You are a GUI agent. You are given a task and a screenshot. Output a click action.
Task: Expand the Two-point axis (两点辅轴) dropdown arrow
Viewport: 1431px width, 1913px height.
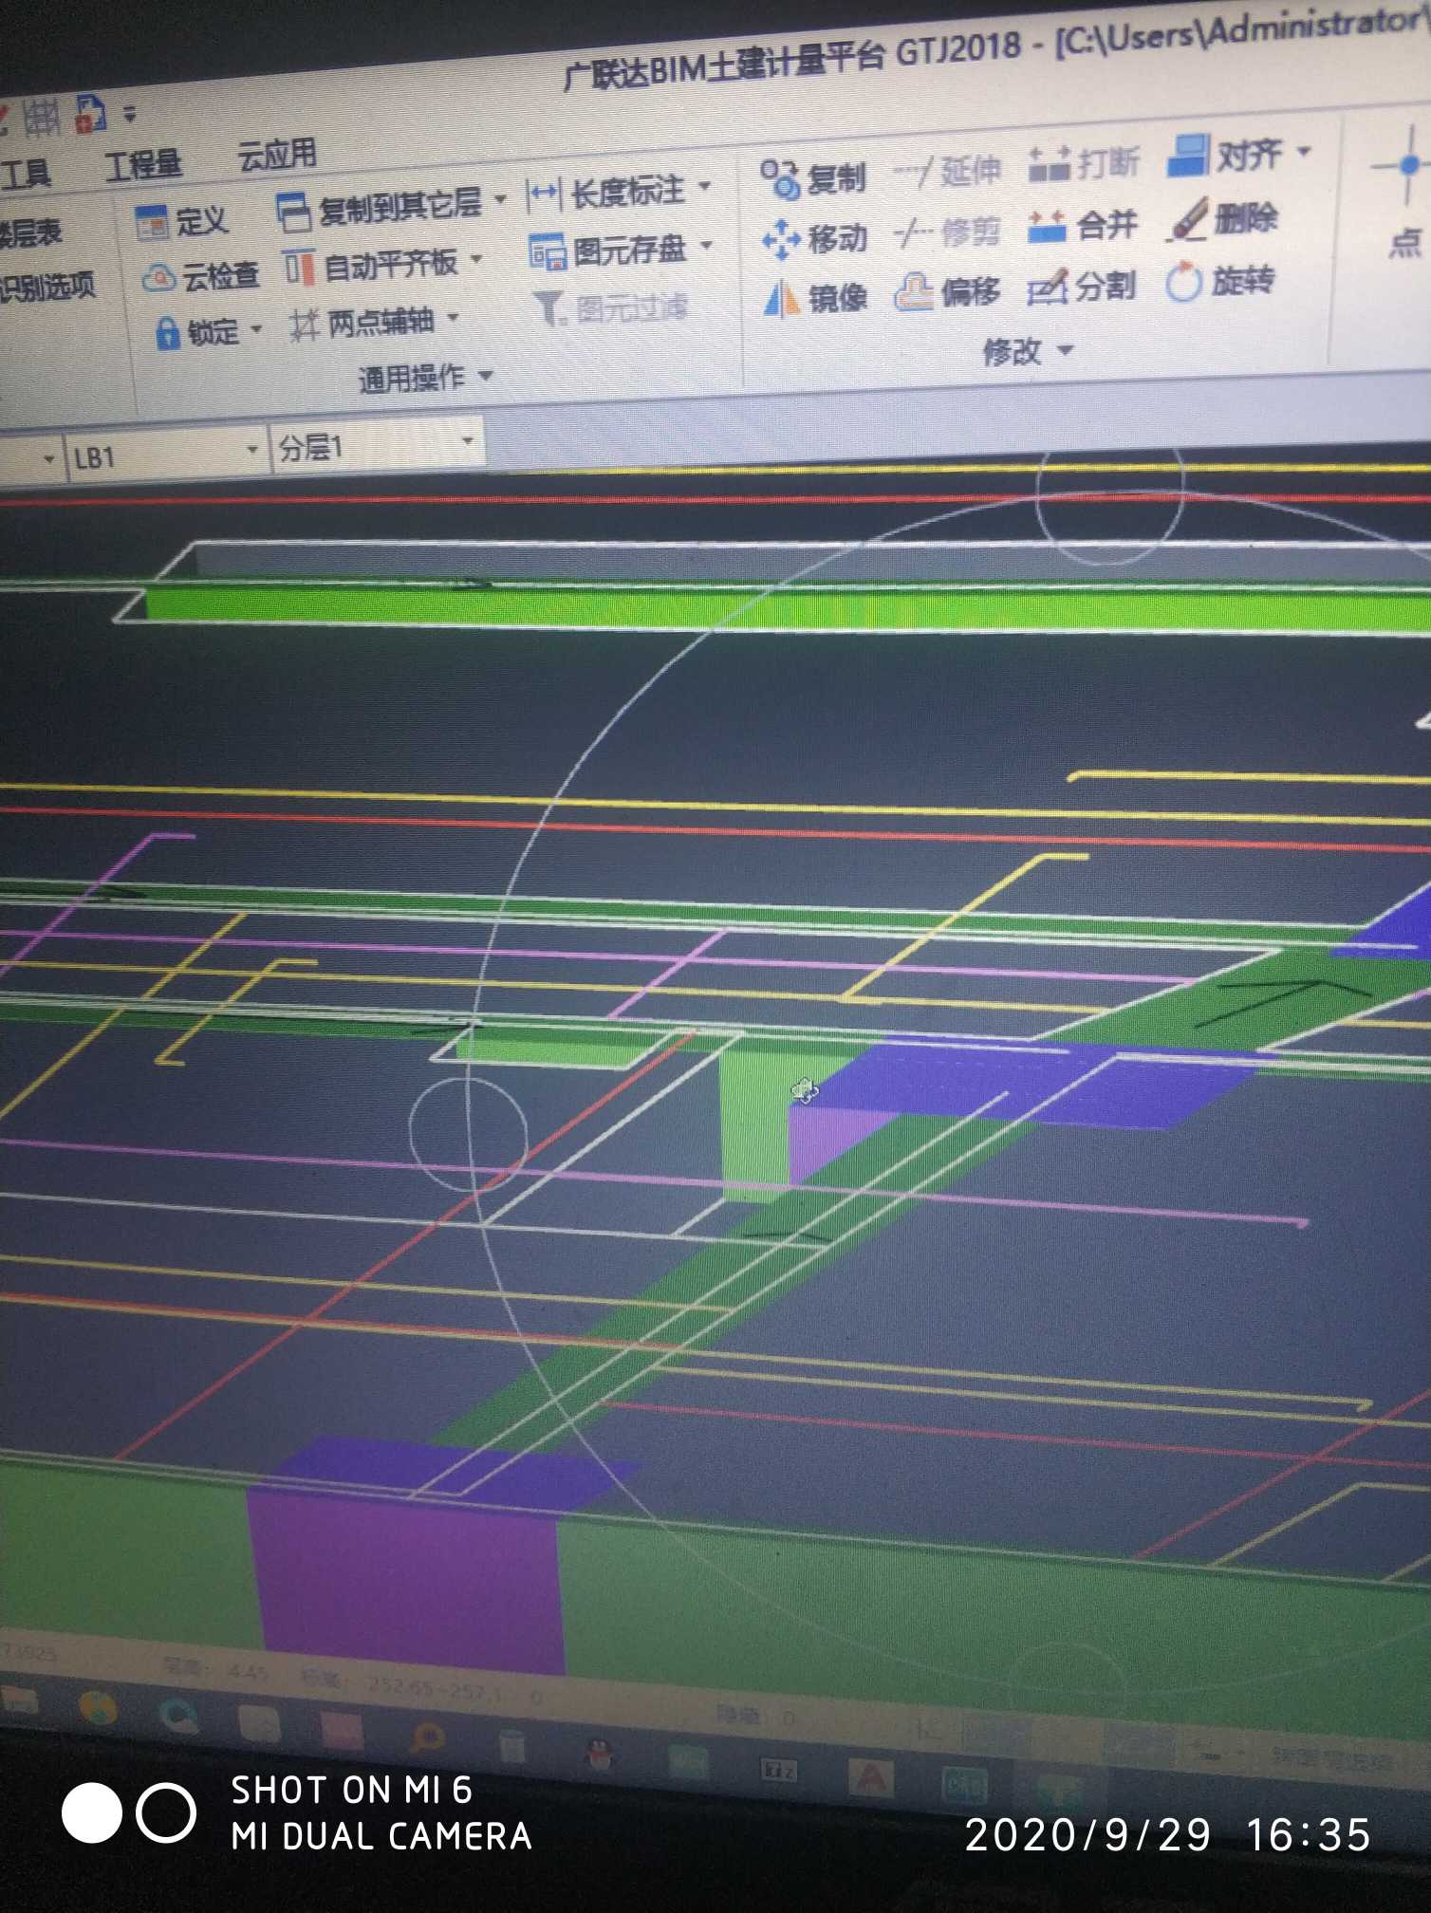(453, 317)
